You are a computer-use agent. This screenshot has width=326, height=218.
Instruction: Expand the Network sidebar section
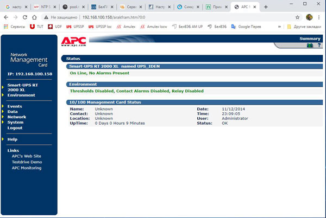click(x=16, y=117)
